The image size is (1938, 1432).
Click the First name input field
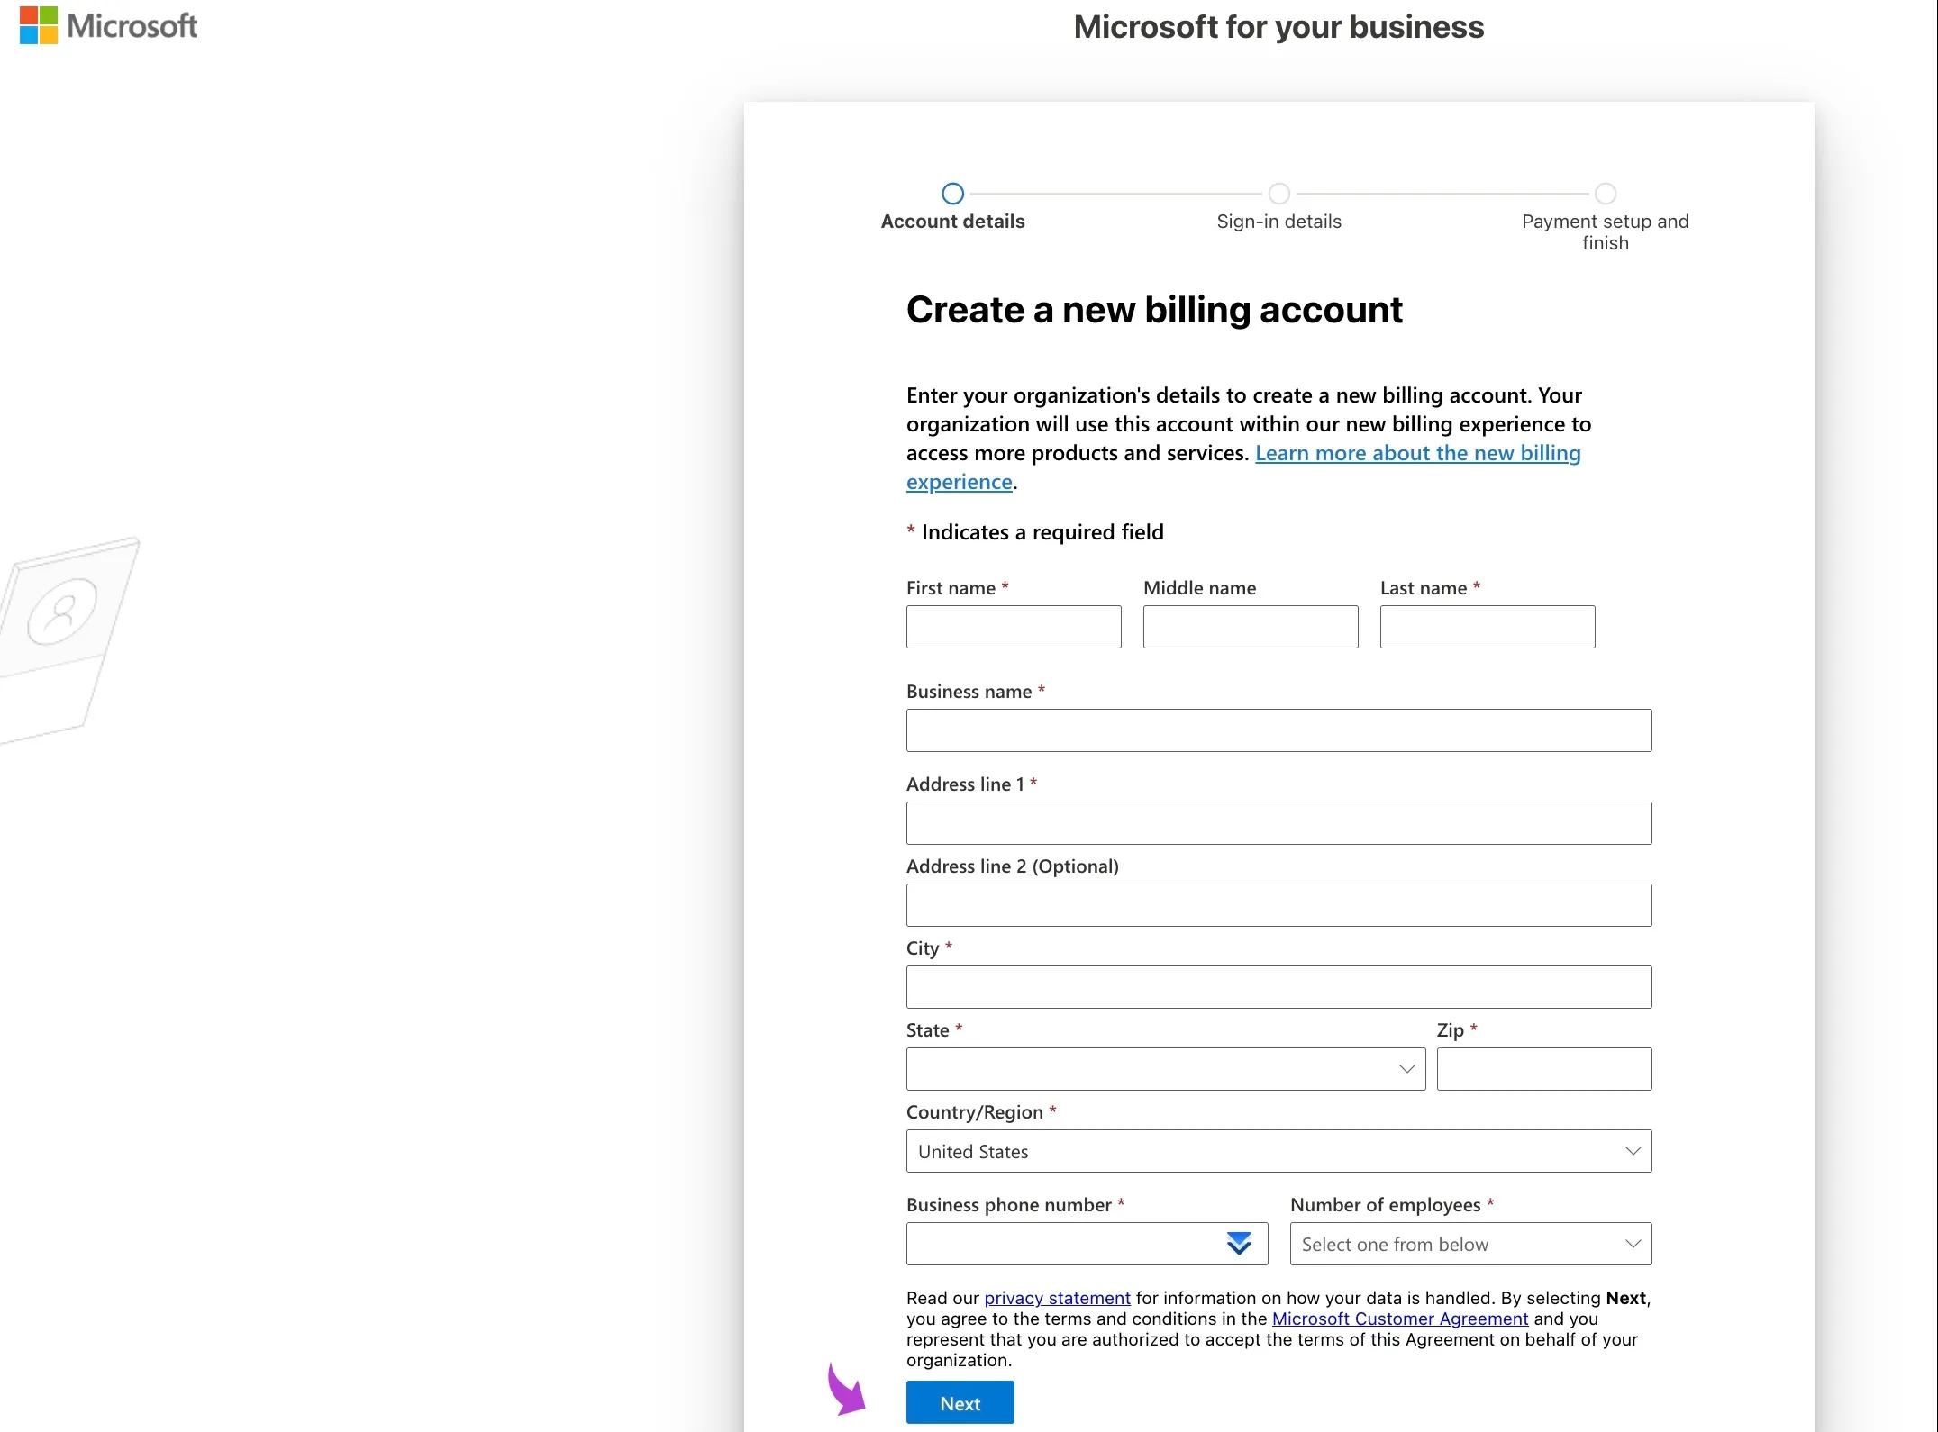pos(1014,627)
